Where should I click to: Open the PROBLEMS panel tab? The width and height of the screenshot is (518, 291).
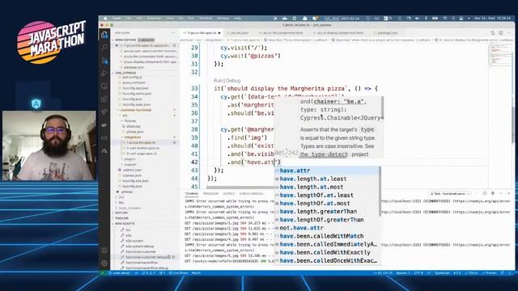(210, 194)
